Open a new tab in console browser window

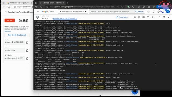pyautogui.click(x=67, y=3)
